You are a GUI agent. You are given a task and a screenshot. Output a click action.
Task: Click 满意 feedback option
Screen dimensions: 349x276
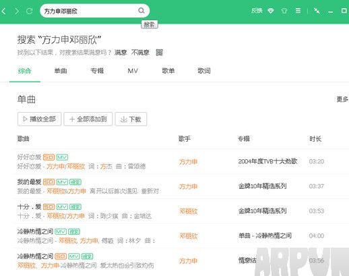click(121, 53)
